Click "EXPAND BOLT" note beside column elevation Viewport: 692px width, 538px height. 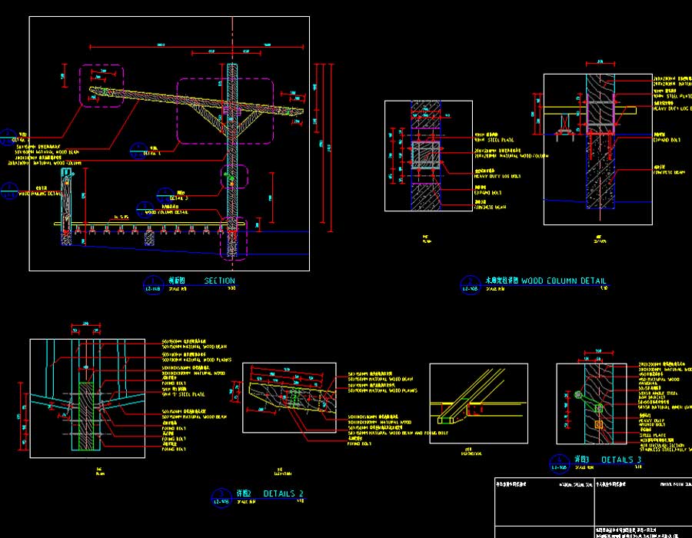(x=667, y=140)
